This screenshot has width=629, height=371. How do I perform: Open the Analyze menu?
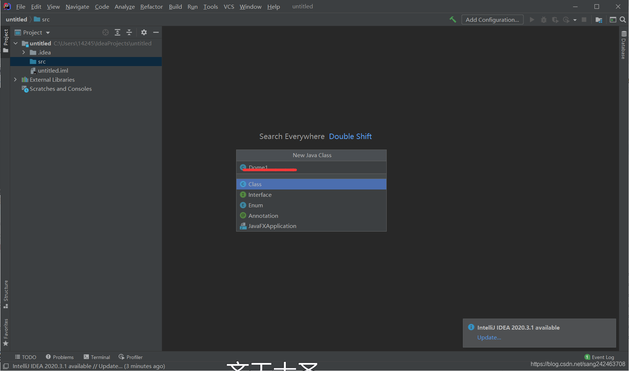(125, 7)
